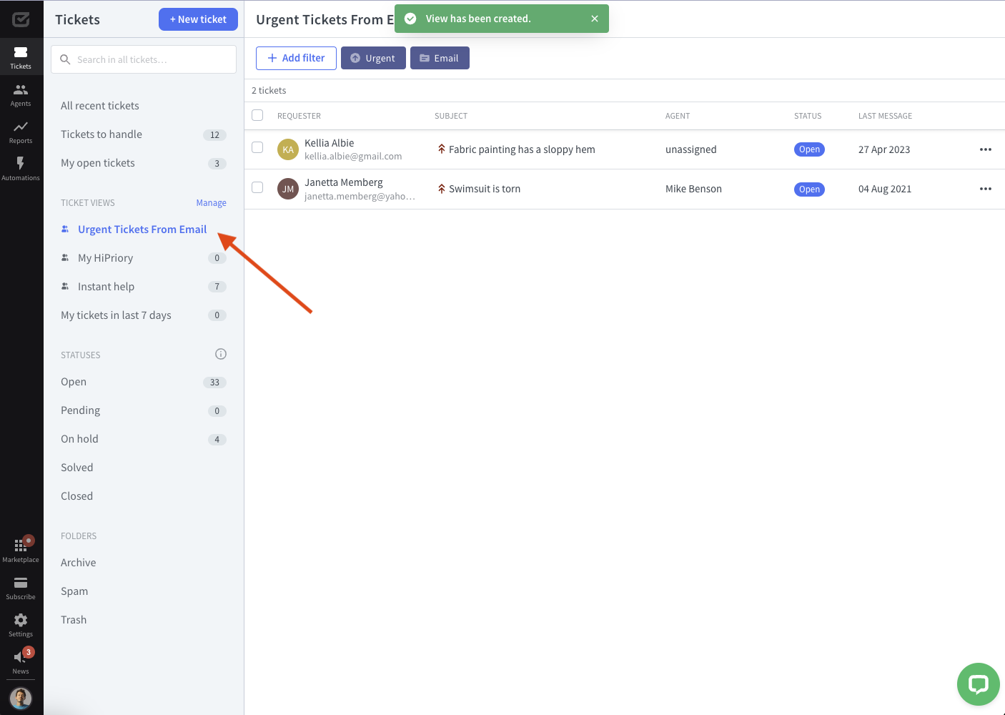The width and height of the screenshot is (1005, 715).
Task: Click the statuses info icon
Action: (x=221, y=354)
